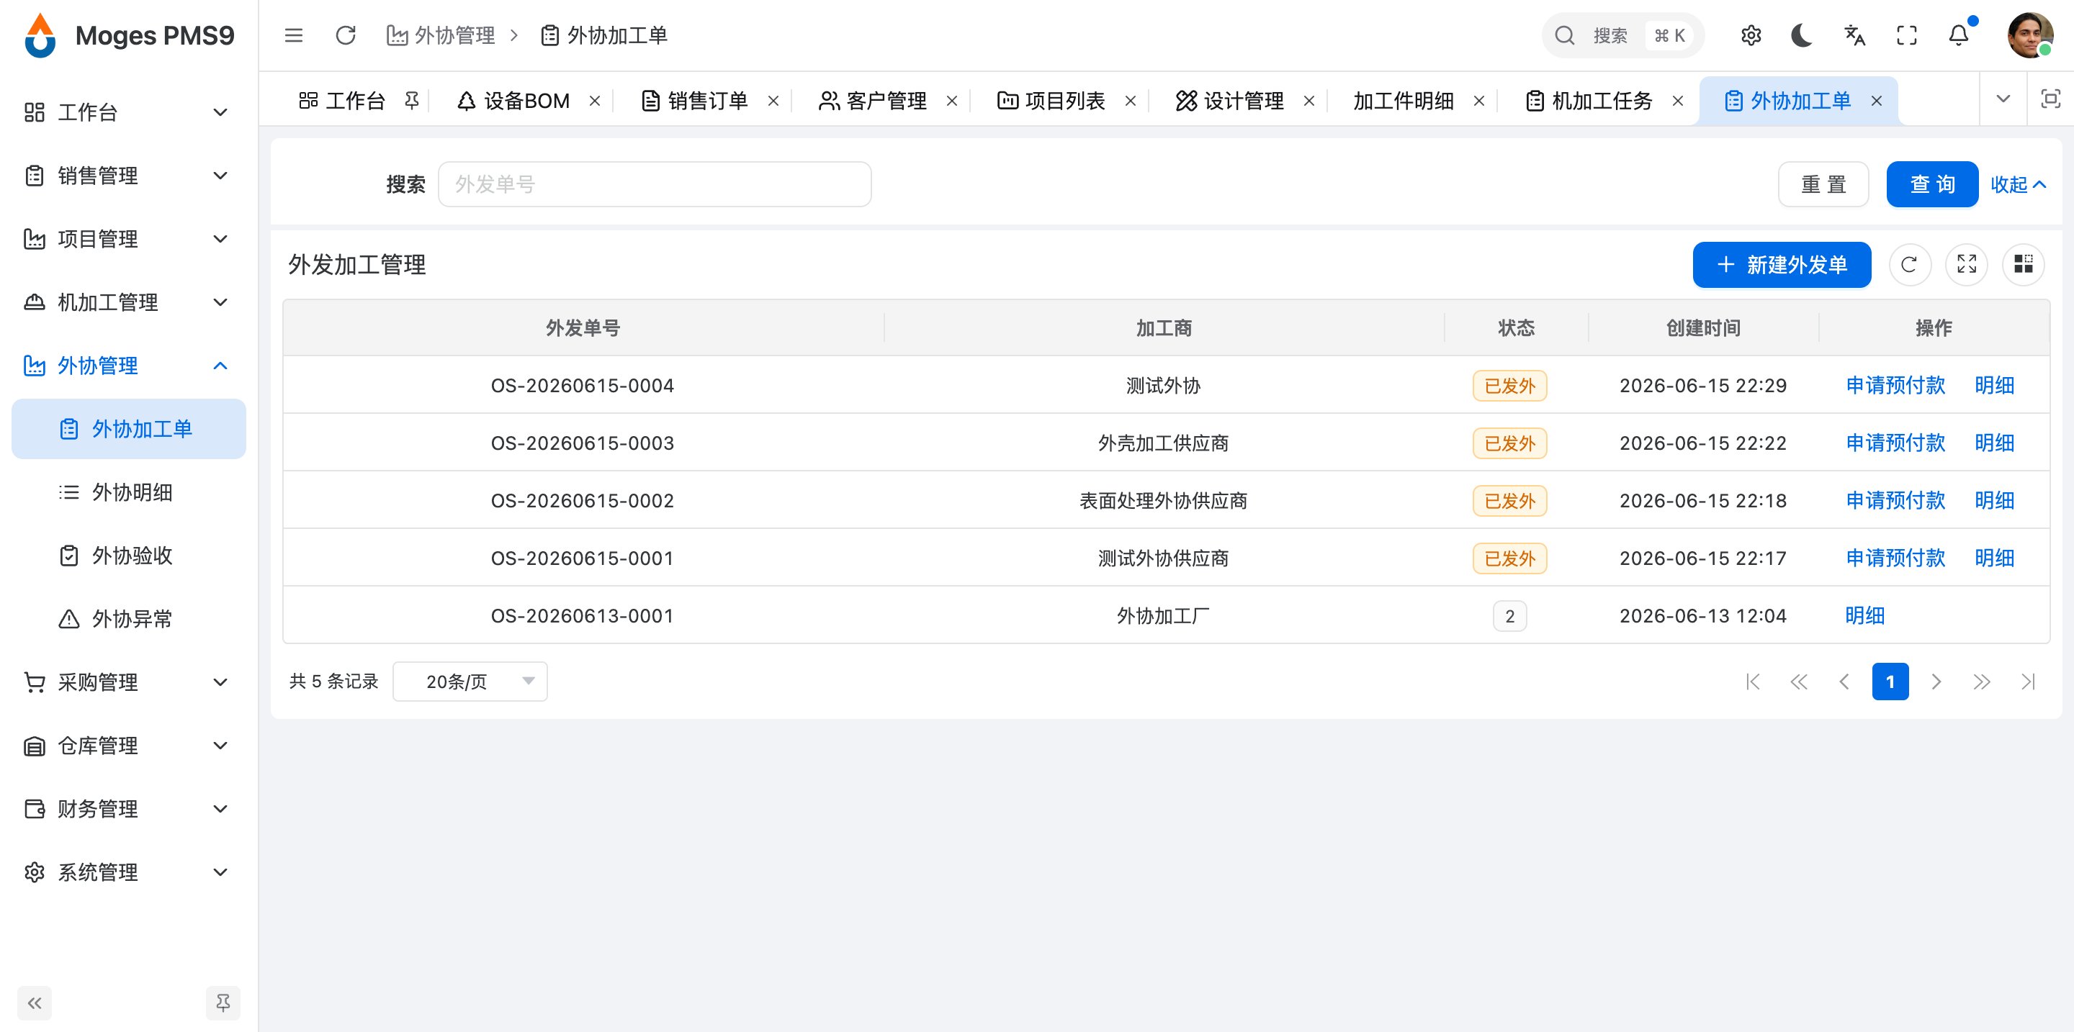
Task: Open the 20条/页 page size dropdown
Action: click(x=470, y=682)
